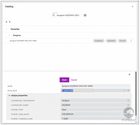Image resolution: width=140 pixels, height=125 pixels.
Task: Collapse the Inverter category
Action: [x=7, y=29]
